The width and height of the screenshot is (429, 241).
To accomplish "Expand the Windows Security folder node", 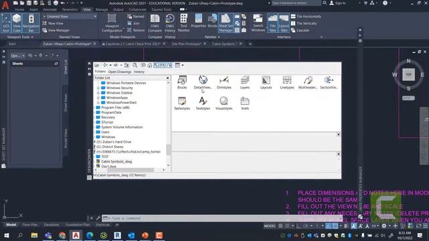I will point(98,88).
